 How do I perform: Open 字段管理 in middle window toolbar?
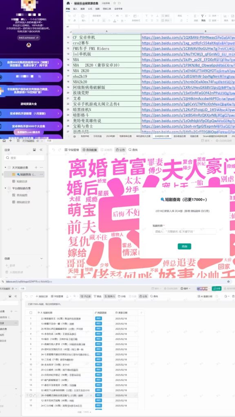[x=72, y=150]
